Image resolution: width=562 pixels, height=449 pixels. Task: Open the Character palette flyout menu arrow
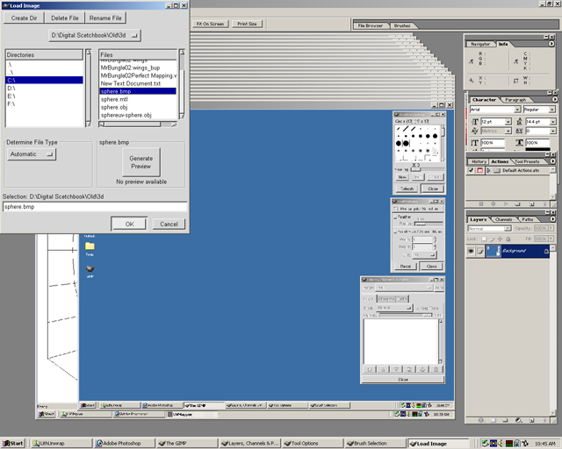tap(554, 99)
